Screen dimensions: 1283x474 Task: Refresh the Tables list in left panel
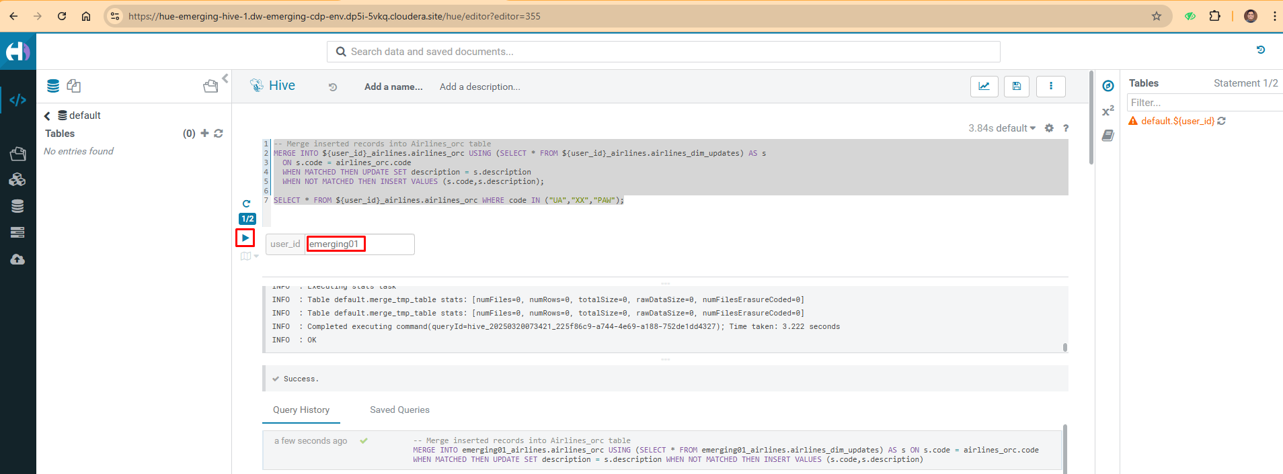(x=219, y=133)
